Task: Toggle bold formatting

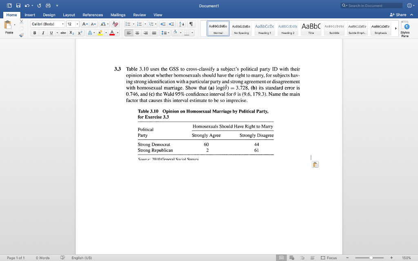Action: point(35,33)
